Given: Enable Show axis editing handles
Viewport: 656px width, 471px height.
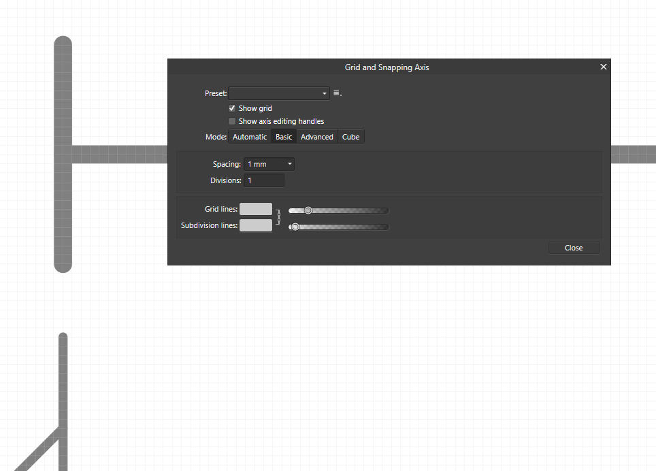Looking at the screenshot, I should (x=232, y=121).
